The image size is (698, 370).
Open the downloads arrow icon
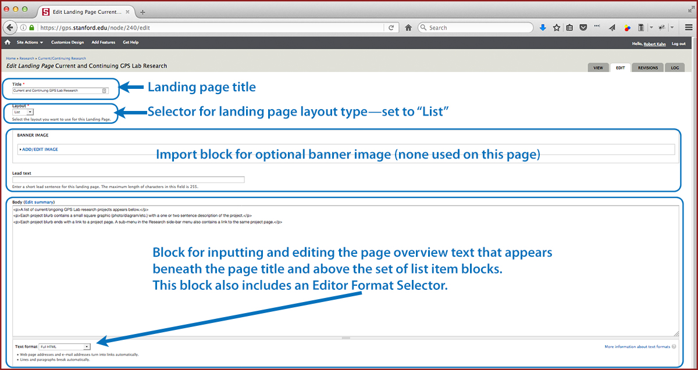(x=543, y=27)
